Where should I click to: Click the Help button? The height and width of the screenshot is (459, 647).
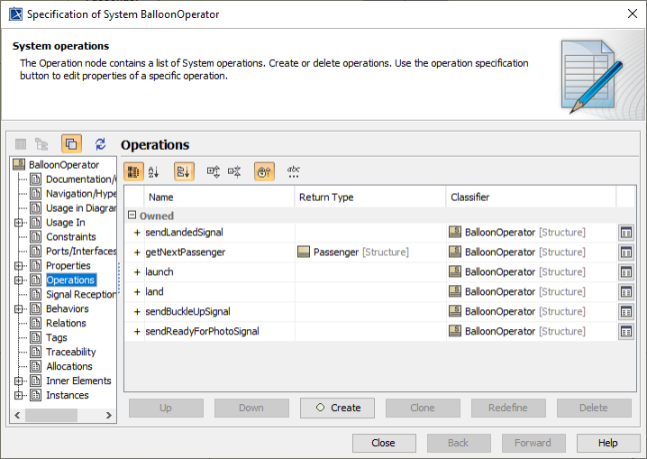click(608, 443)
